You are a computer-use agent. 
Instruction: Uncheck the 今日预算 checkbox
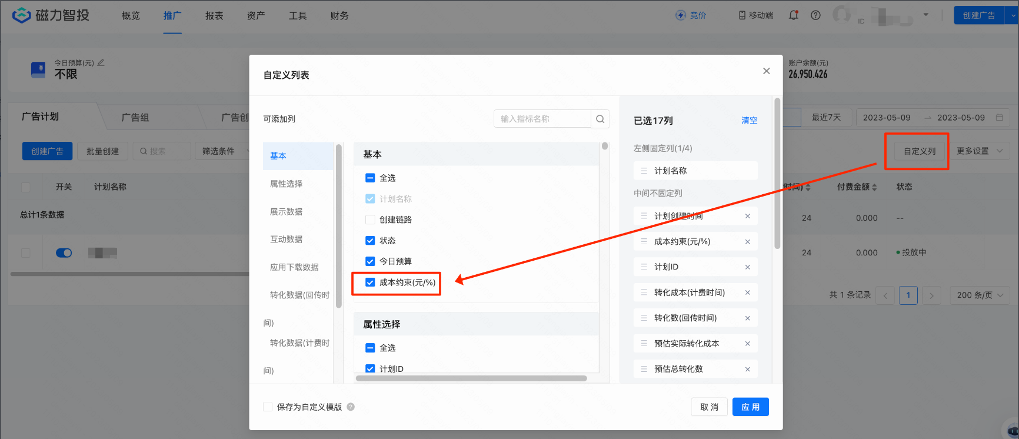pos(370,261)
